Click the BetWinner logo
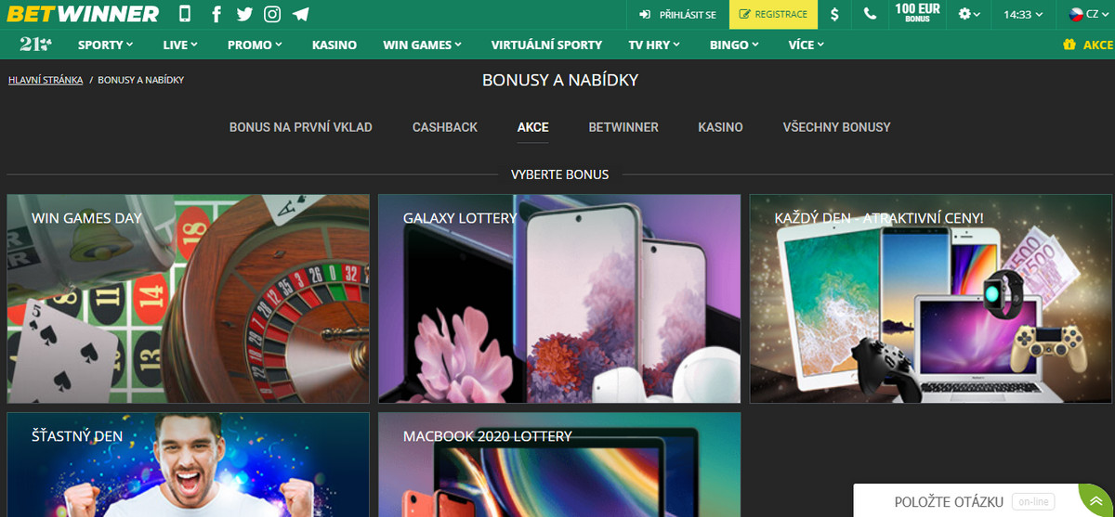 click(83, 14)
